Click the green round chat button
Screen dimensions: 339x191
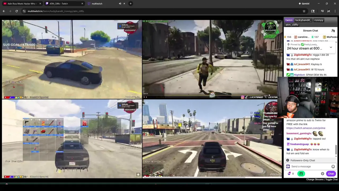click(x=301, y=174)
